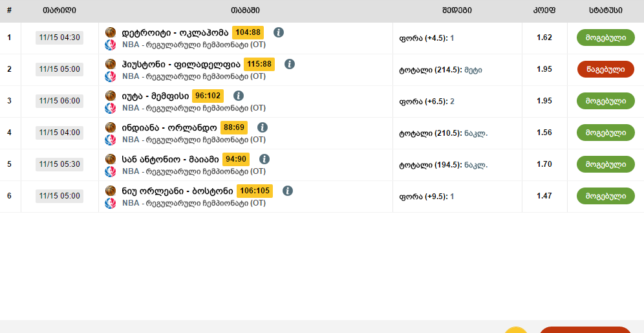
Task: Click the სტატუსი column header
Action: pos(606,10)
